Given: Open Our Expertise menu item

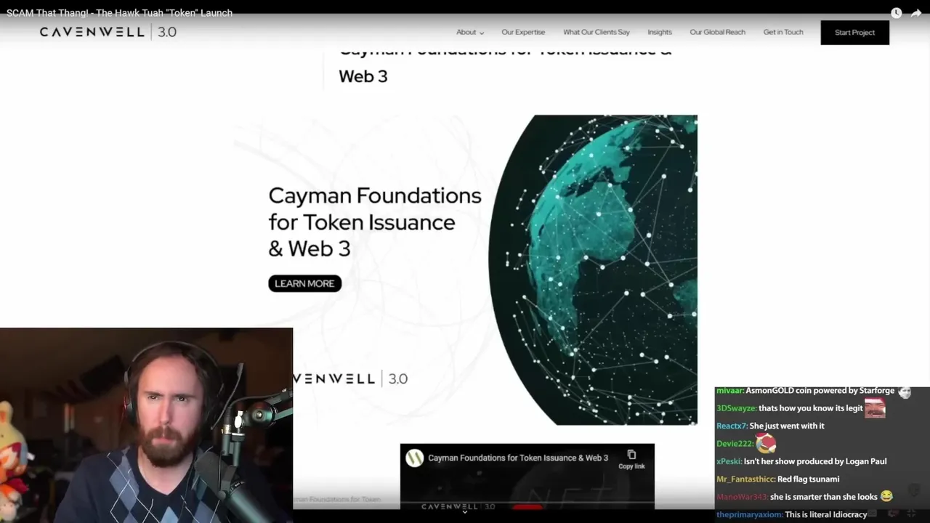Looking at the screenshot, I should click(523, 32).
